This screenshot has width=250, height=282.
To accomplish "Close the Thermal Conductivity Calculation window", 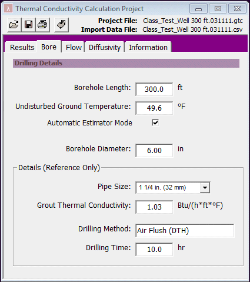I will (x=237, y=9).
